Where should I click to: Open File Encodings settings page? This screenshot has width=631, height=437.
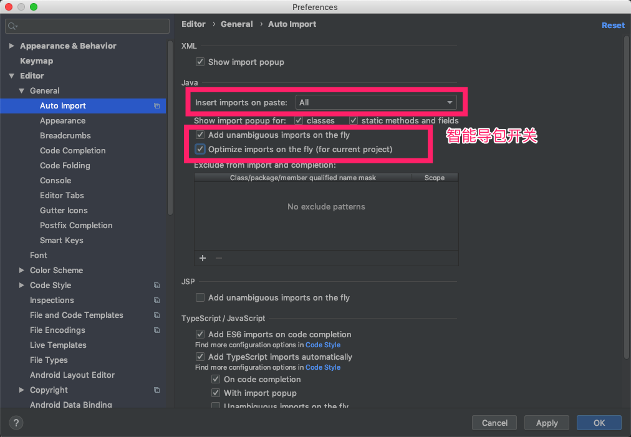point(57,330)
